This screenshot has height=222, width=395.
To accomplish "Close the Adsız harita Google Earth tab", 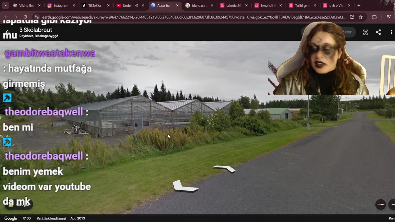I will coord(177,6).
